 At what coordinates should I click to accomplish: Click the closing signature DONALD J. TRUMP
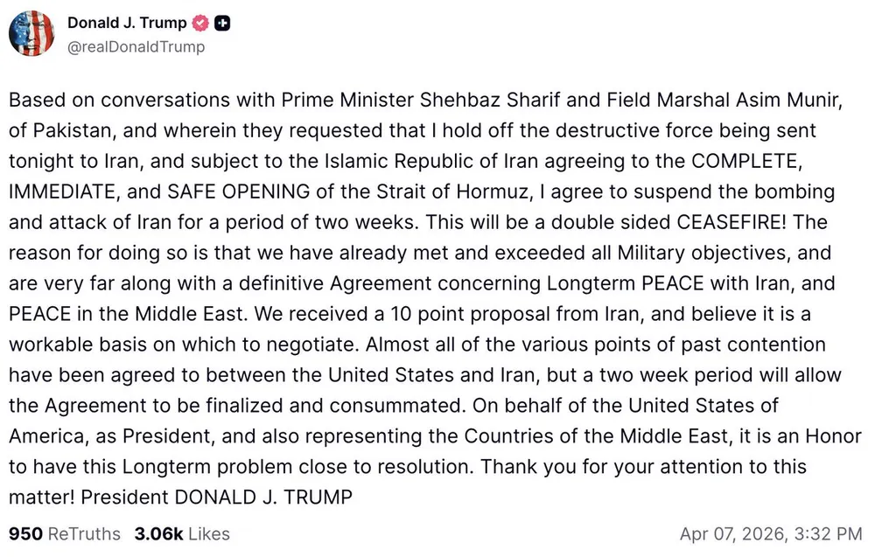[x=262, y=496]
